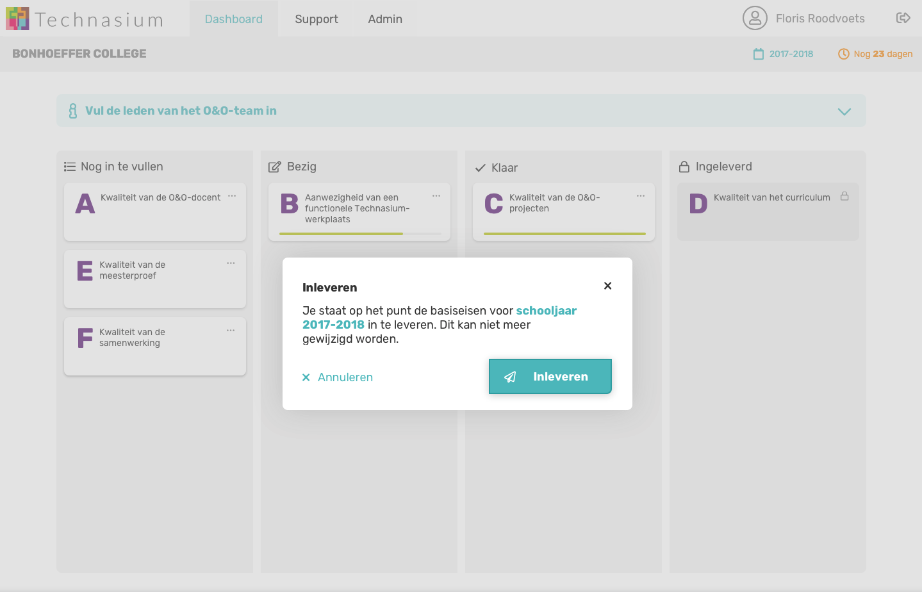Open the three-dot menu on card C

[x=641, y=196]
